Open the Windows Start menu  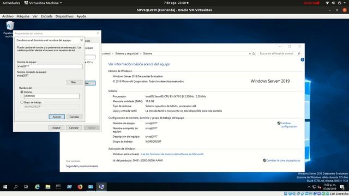pos(5,187)
